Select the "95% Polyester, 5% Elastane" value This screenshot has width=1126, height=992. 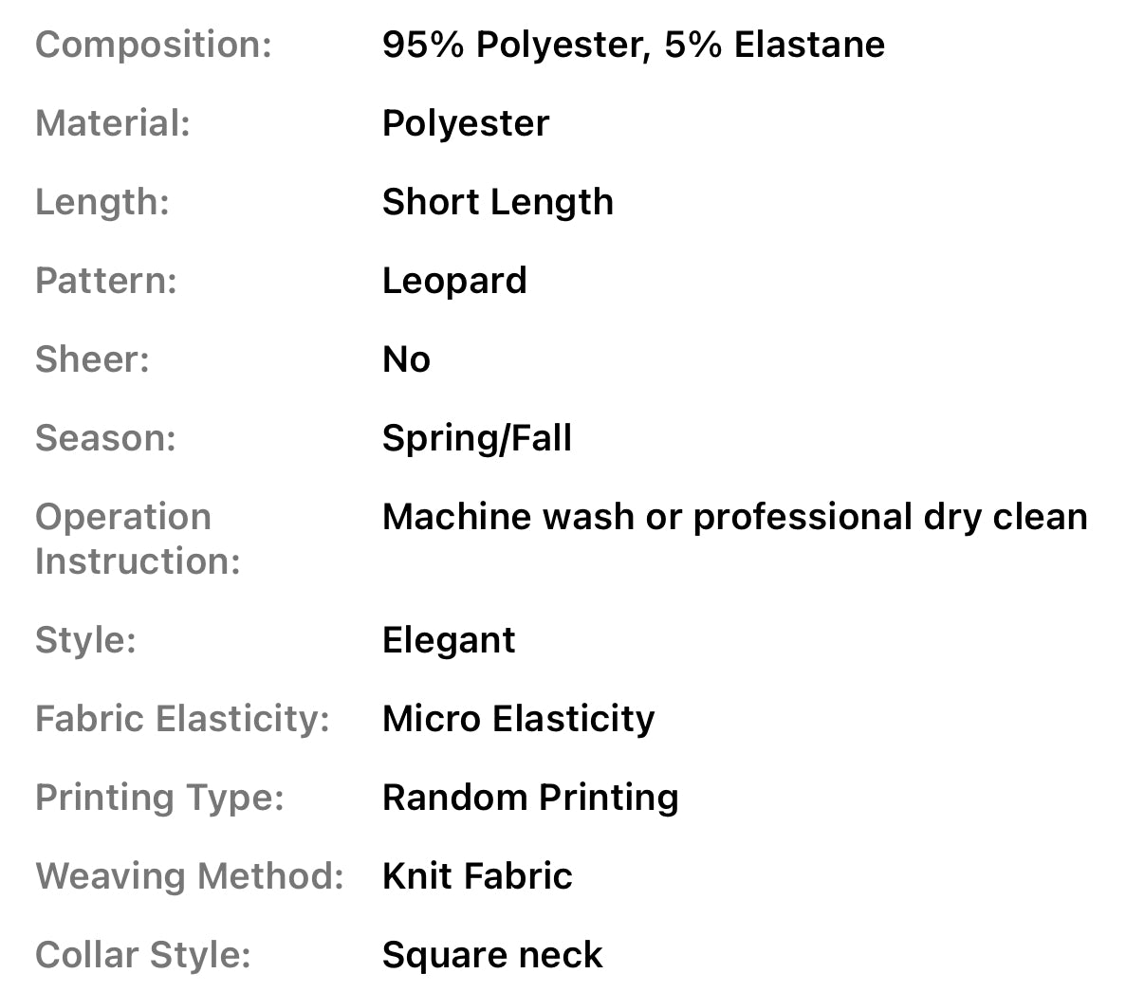click(633, 45)
